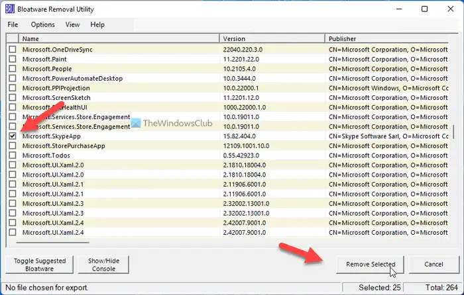Check the Microsoft.OneDriveSync checkbox
The height and width of the screenshot is (295, 464).
[13, 50]
